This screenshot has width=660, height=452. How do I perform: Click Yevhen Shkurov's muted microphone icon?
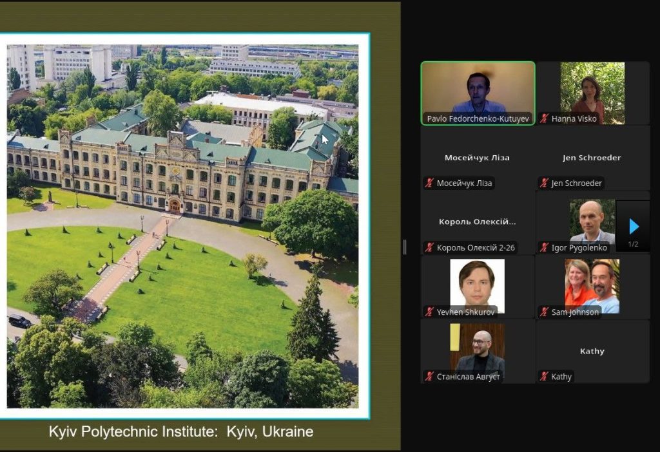tap(429, 312)
